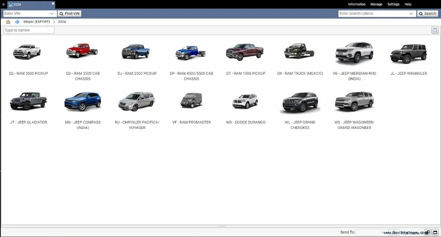Viewport: 441px width, 237px height.
Task: Expand the search criteria dropdown arrow
Action: click(x=411, y=14)
